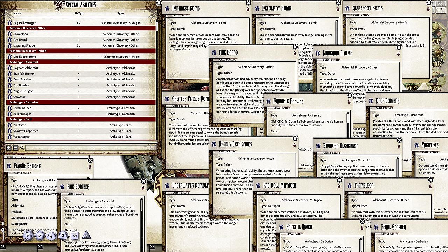The width and height of the screenshot is (448, 252).
Task: Click the Deadly Excretions card link icon
Action: click(214, 145)
